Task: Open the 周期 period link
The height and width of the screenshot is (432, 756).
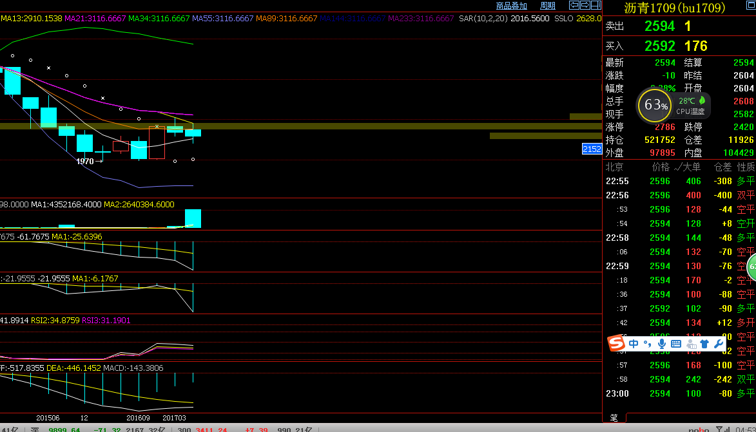Action: tap(548, 6)
